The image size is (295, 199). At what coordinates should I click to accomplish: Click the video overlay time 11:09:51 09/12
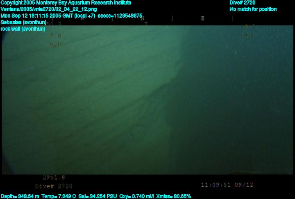227,185
